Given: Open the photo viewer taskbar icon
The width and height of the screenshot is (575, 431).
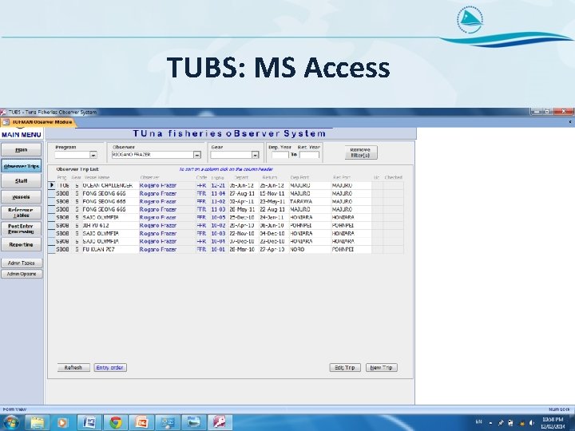Looking at the screenshot, I should tap(193, 423).
